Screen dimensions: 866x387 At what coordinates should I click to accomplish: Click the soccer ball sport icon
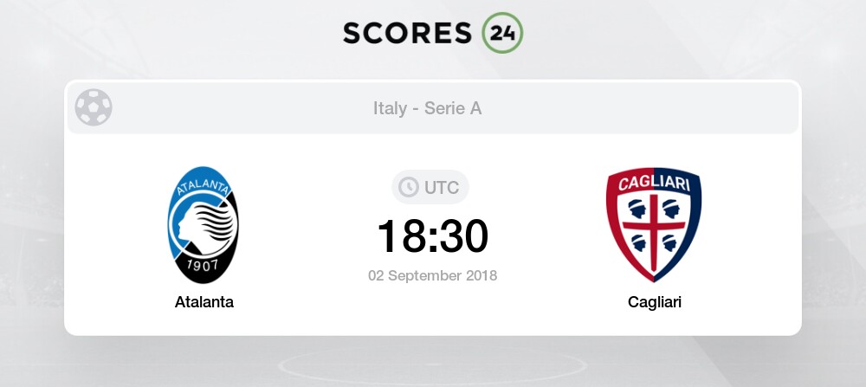tap(94, 107)
